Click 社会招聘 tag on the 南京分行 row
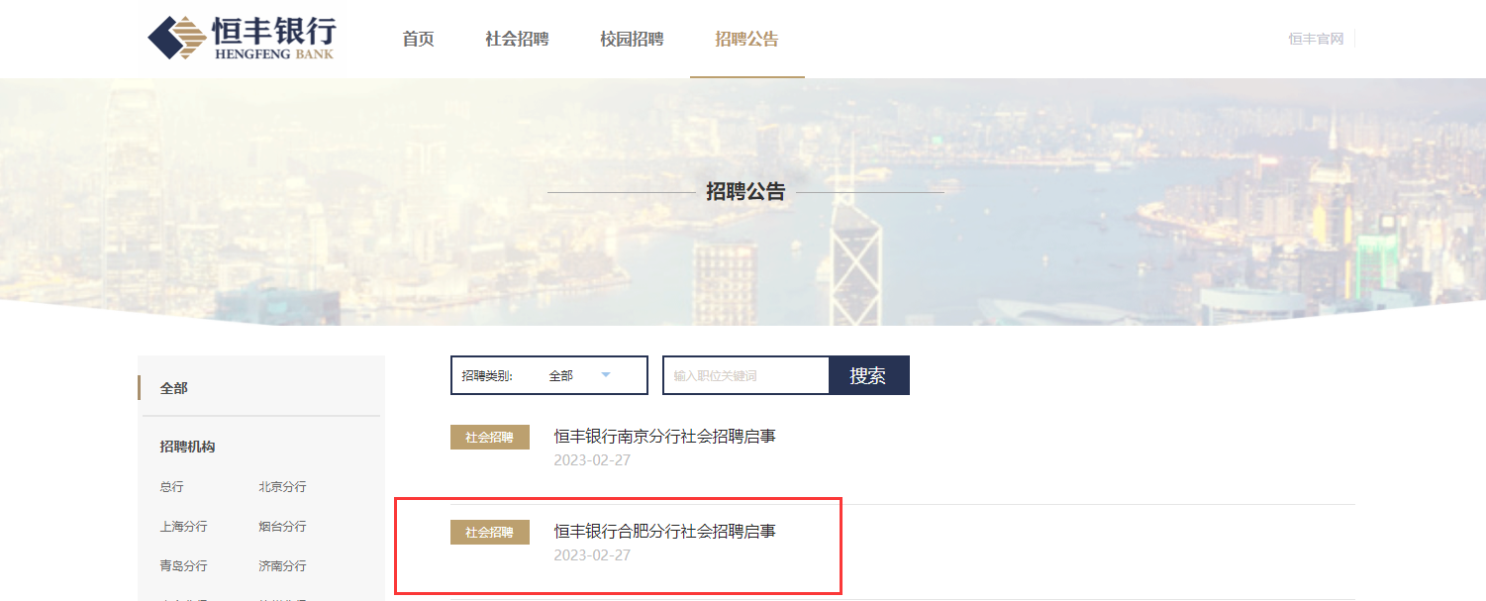This screenshot has height=601, width=1486. [x=490, y=437]
